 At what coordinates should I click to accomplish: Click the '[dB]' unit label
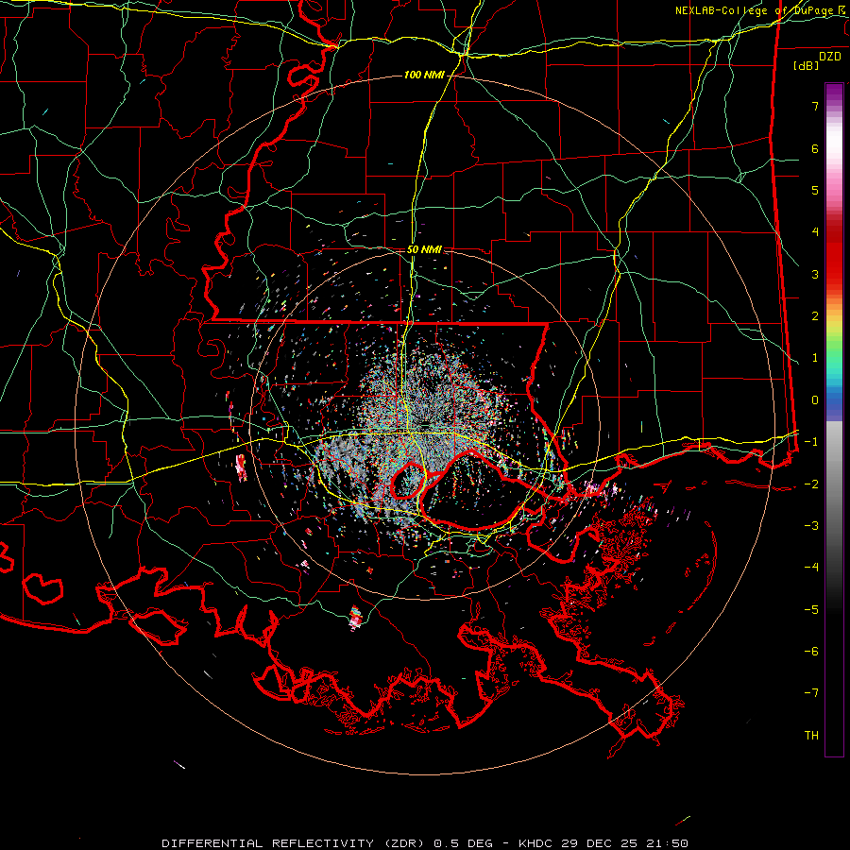[x=807, y=65]
